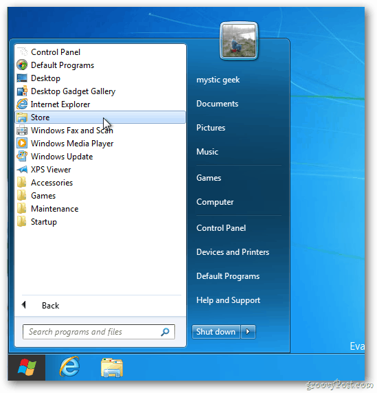Click the Control Panel icon in the programs list

coord(22,52)
